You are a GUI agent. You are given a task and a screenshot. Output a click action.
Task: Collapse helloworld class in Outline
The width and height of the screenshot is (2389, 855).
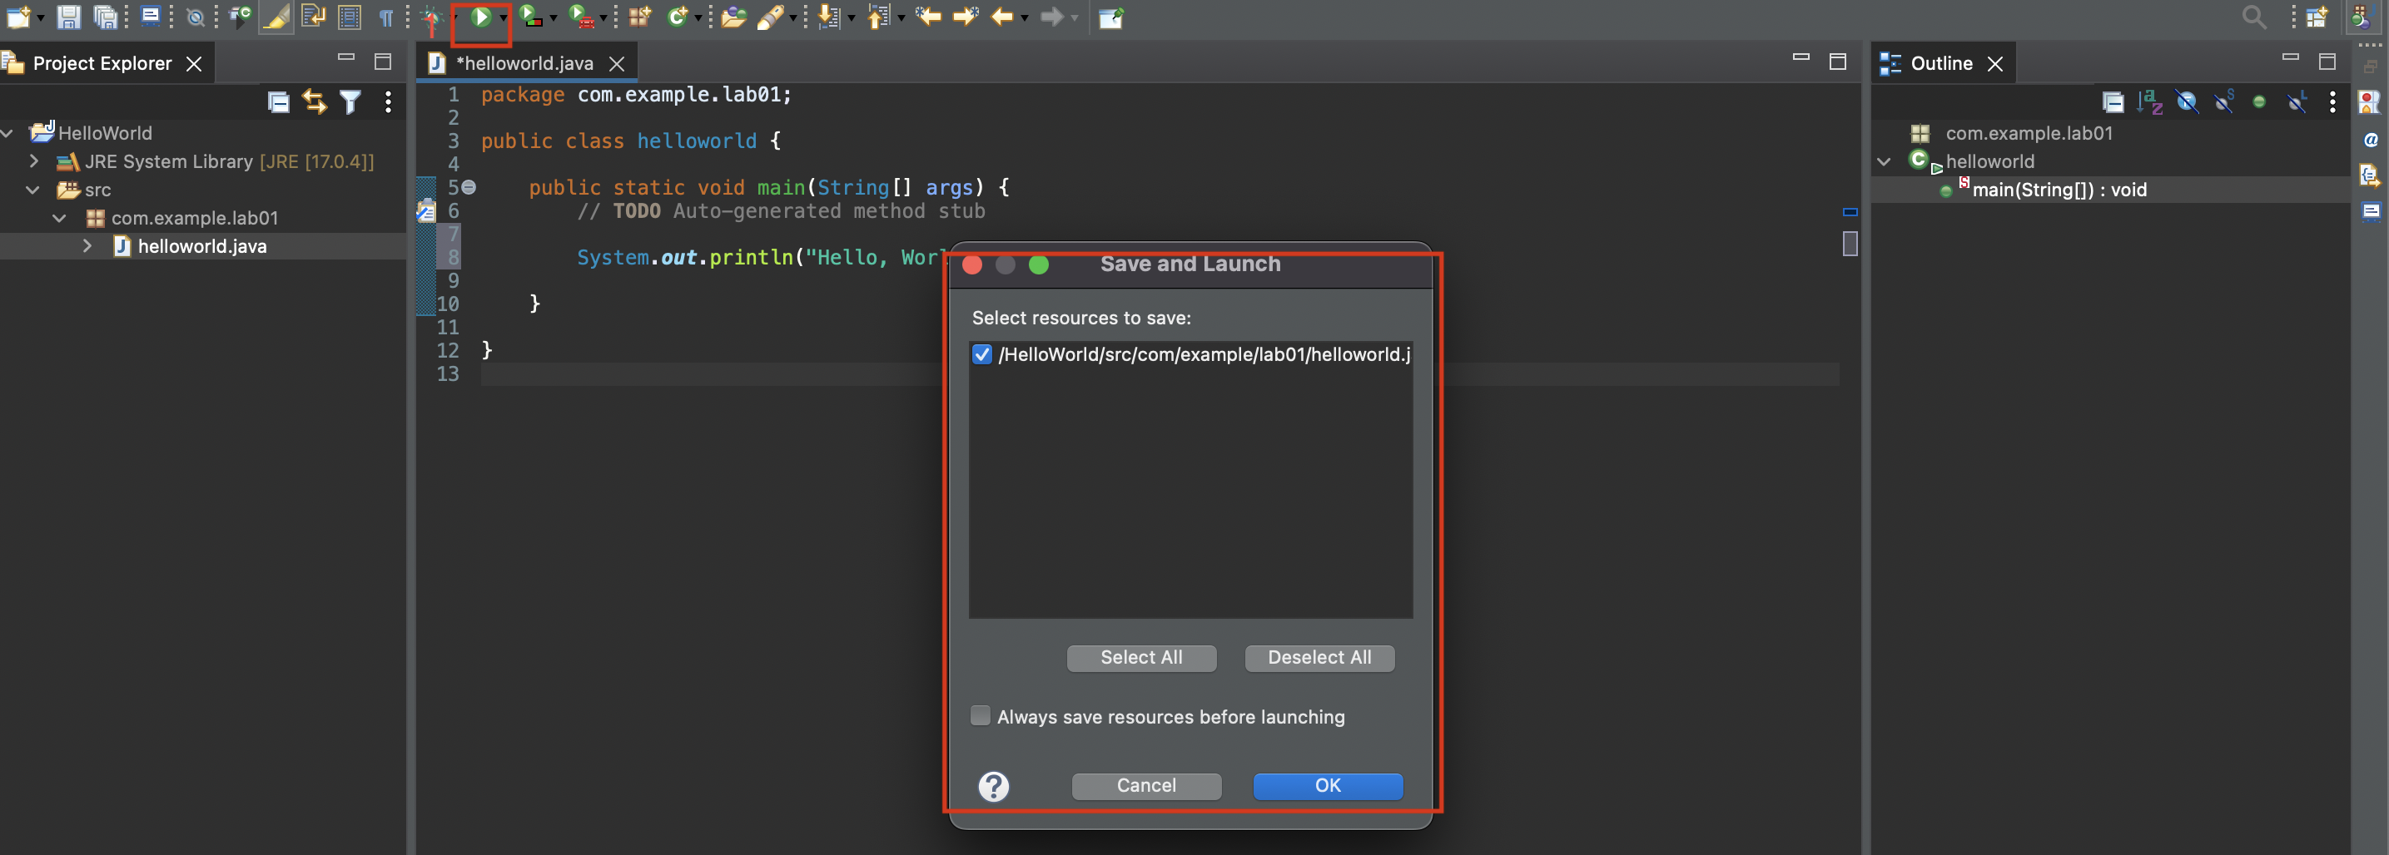point(1884,162)
